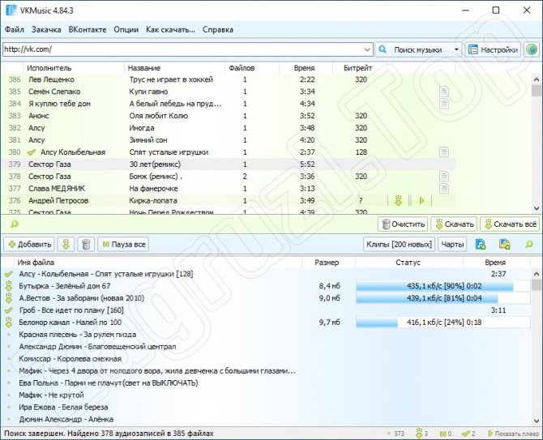The height and width of the screenshot is (440, 543).
Task: Play the Кирка-лопата track
Action: coord(421,200)
